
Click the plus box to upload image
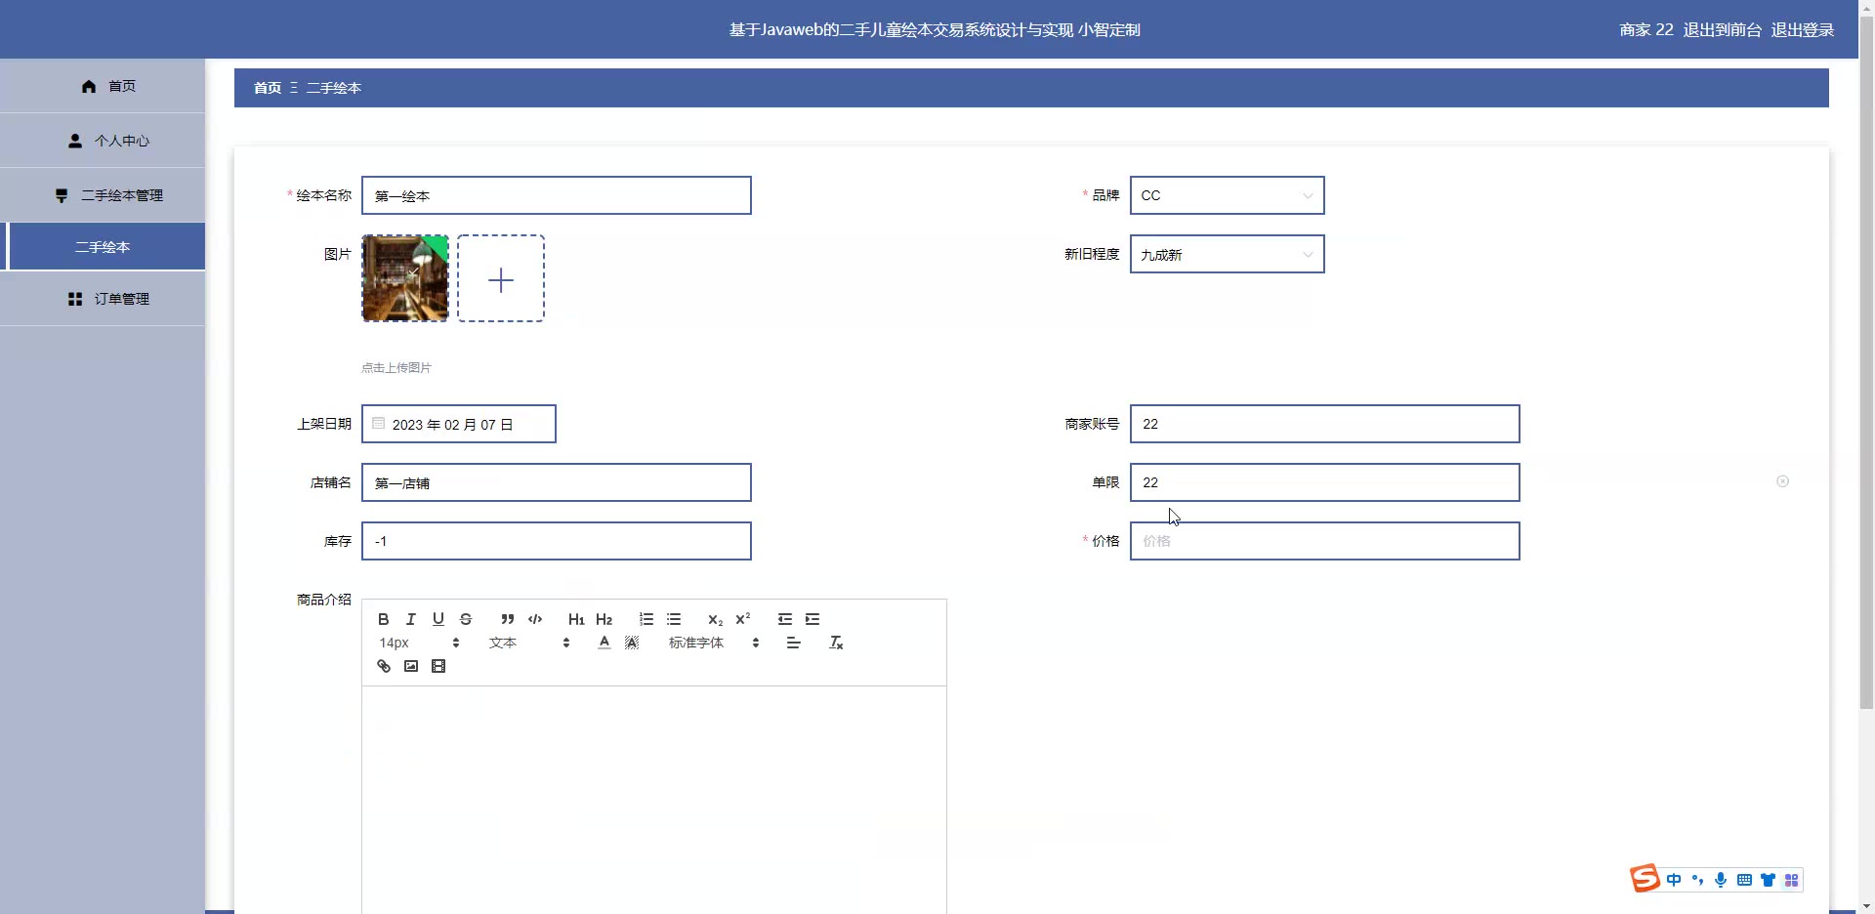501,278
